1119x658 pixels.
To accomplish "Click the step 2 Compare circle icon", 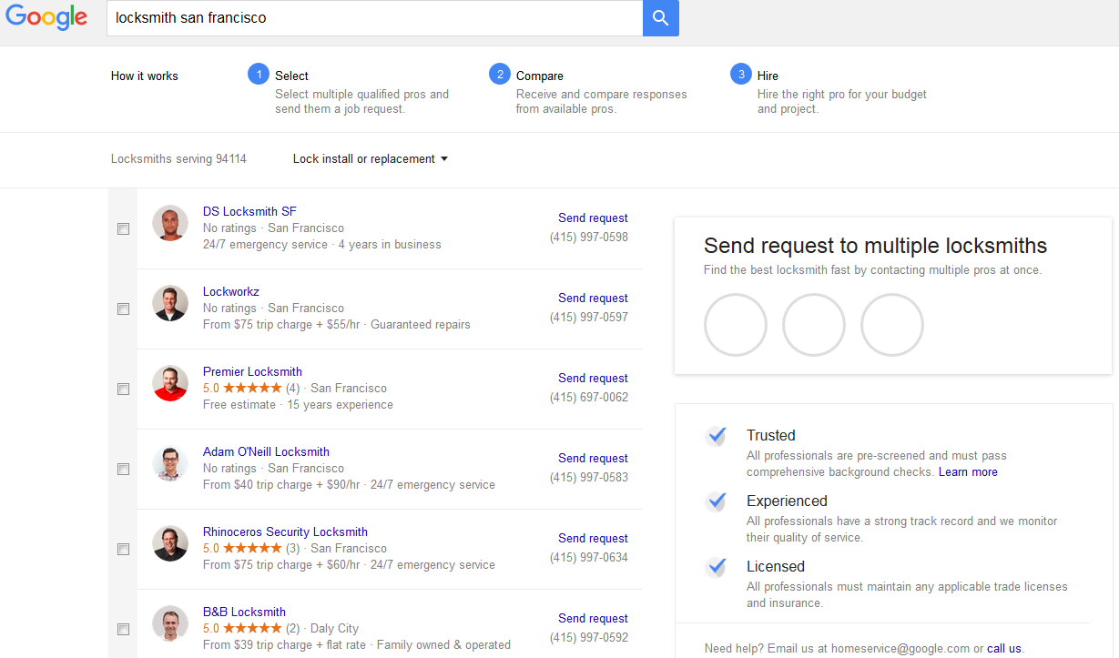I will 499,75.
